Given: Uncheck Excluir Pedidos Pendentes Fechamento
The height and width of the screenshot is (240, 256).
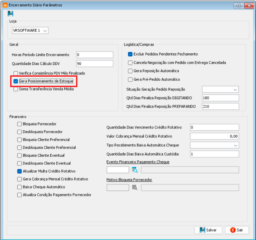Looking at the screenshot, I should tap(130, 54).
